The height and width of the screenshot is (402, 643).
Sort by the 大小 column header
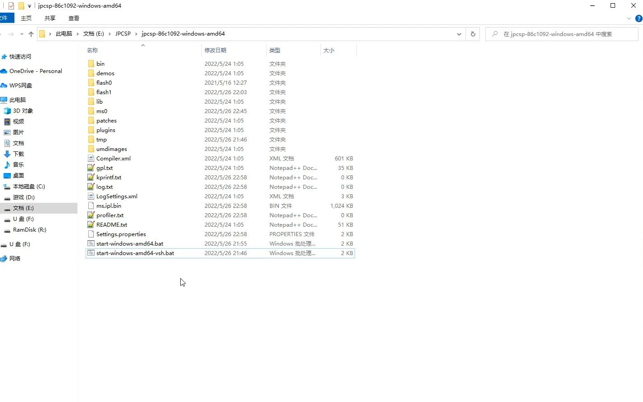(329, 50)
